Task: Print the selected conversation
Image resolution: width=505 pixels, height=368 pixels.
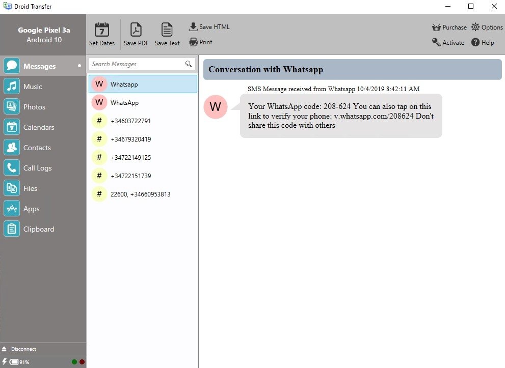Action: [x=201, y=42]
